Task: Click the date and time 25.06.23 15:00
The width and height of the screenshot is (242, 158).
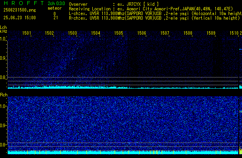Action: click(20, 18)
